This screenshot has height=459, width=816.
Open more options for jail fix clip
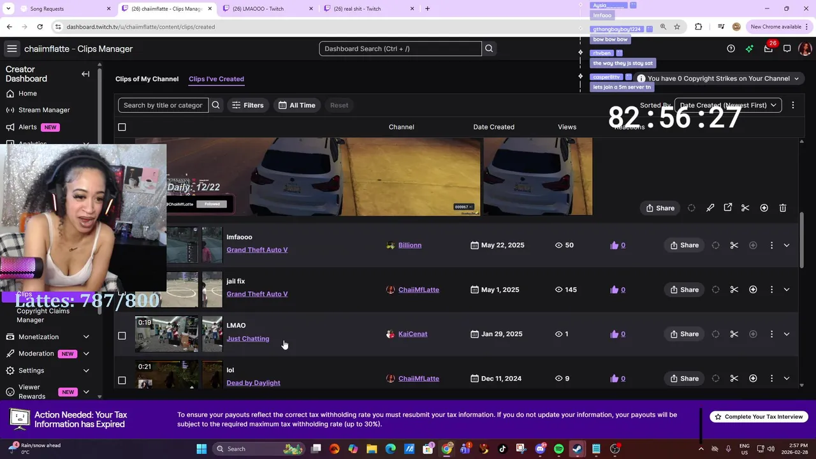point(771,289)
